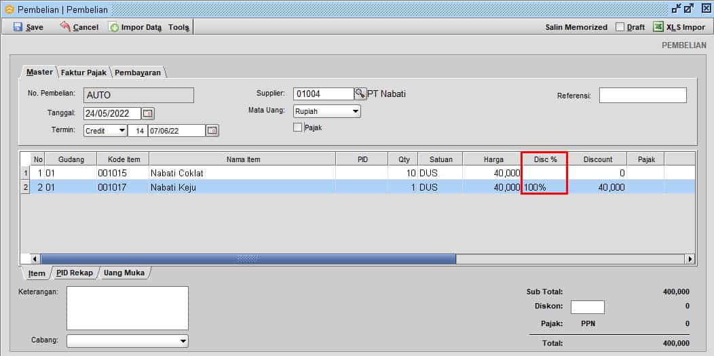Tick the Draft checkbox

click(x=620, y=27)
